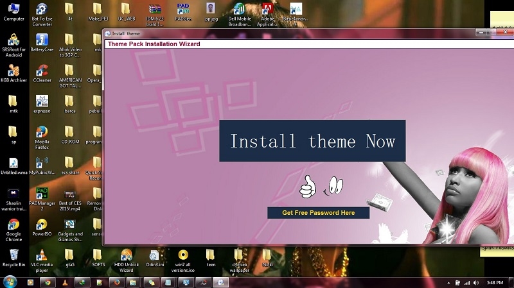Open the Mozilla Firefox desktop shortcut
Image resolution: width=514 pixels, height=288 pixels.
pos(42,133)
